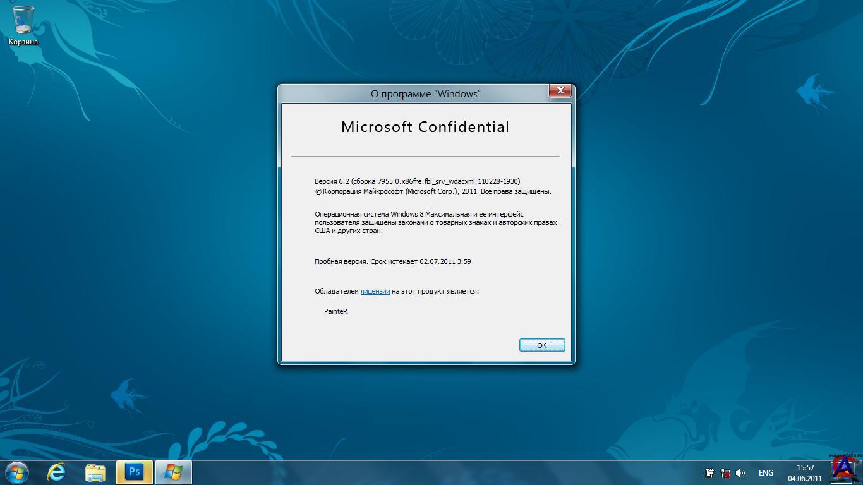
Task: Open the Start menu orb
Action: pyautogui.click(x=17, y=472)
